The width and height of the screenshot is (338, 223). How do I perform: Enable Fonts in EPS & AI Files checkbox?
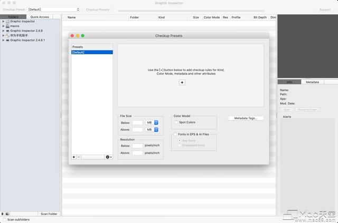click(x=175, y=134)
